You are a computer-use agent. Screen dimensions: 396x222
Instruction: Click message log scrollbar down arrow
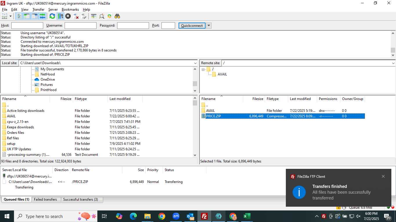(x=393, y=55)
